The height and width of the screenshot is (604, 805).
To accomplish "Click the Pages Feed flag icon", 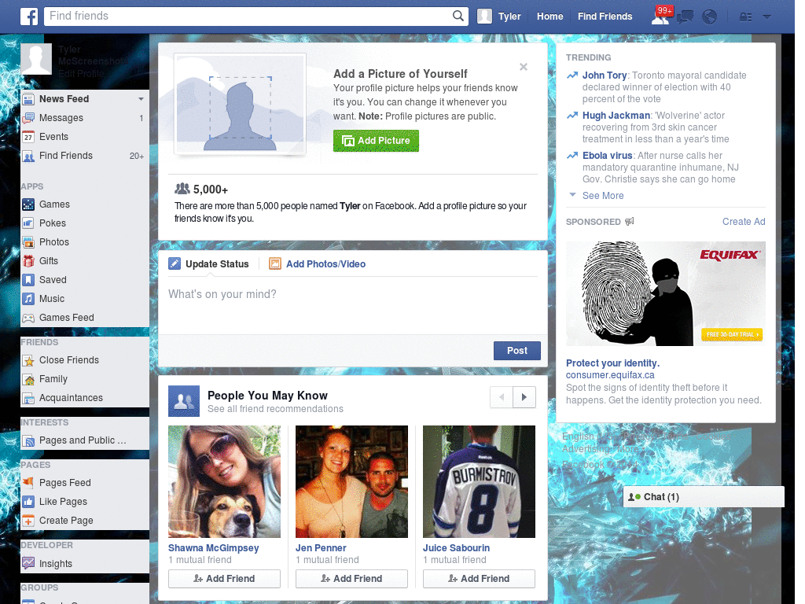I will (28, 483).
